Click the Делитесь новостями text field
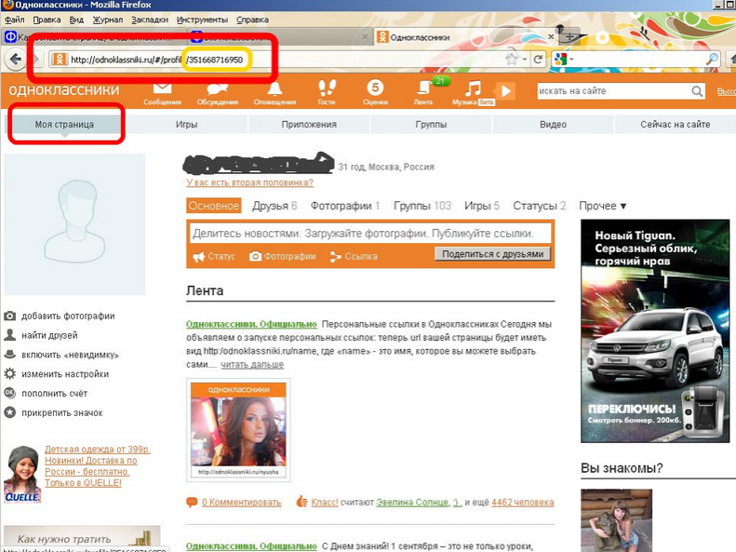Viewport: 736px width, 552px height. pyautogui.click(x=370, y=234)
